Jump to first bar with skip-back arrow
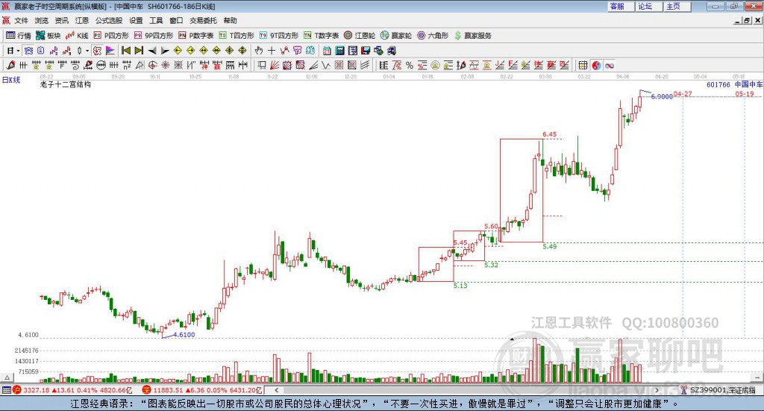 126,51
